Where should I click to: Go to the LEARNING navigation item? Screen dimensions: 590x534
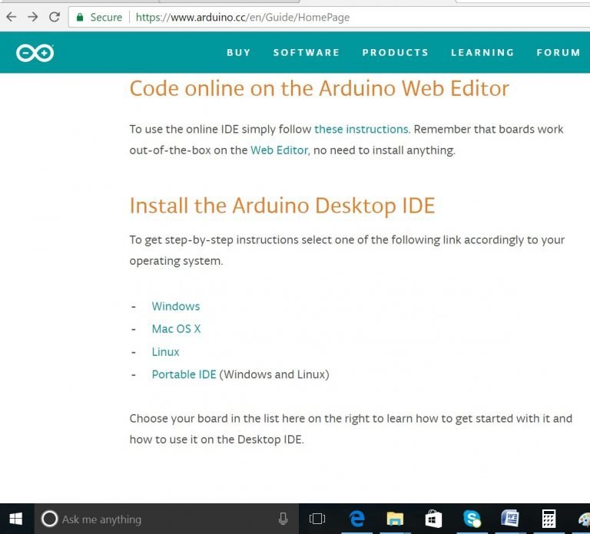click(482, 52)
